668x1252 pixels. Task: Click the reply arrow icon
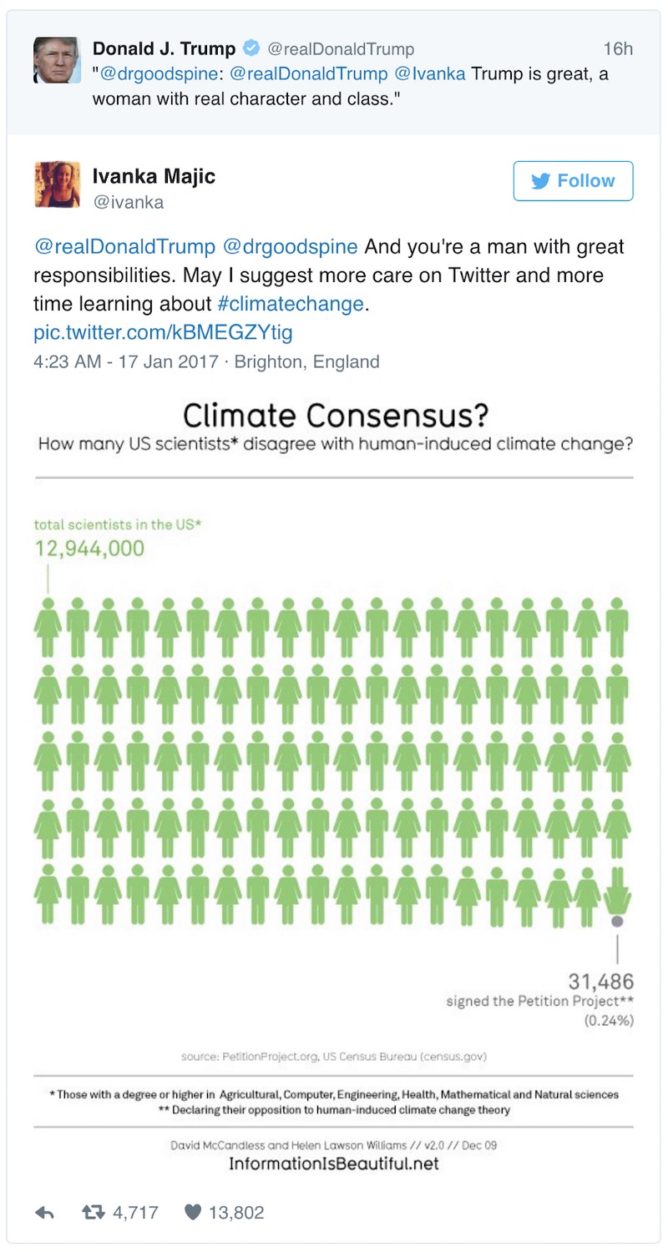[44, 1212]
